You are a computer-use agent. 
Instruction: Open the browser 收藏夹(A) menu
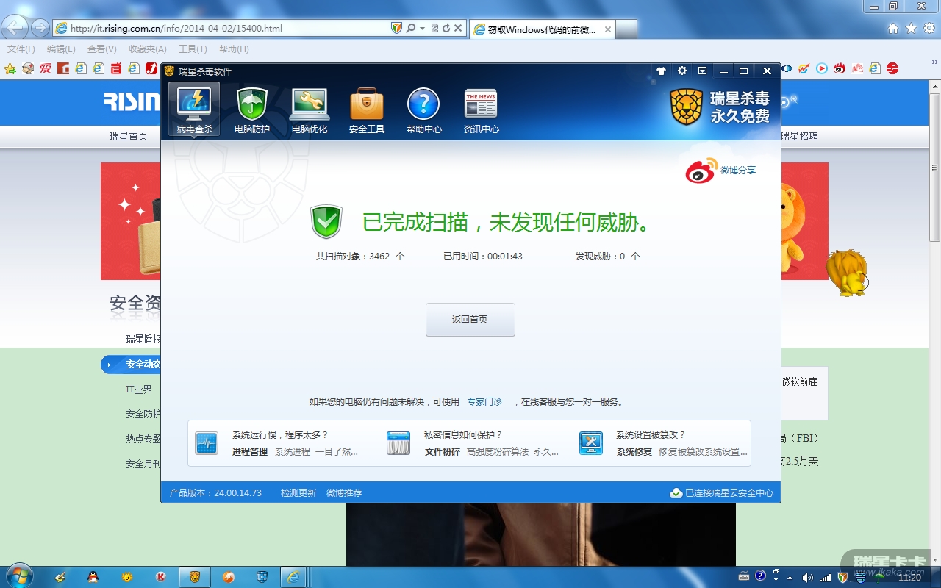[148, 49]
